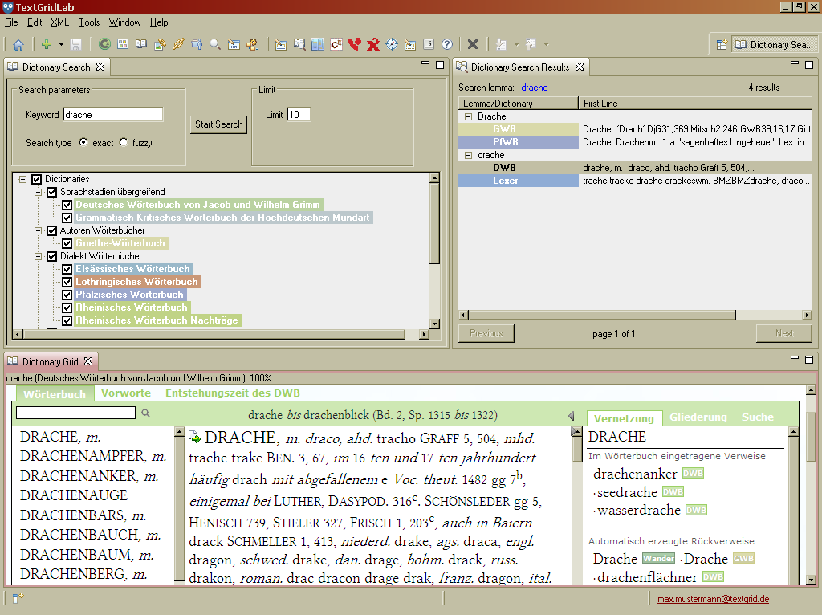Collapse the Drache results group
The image size is (822, 615).
coord(468,116)
